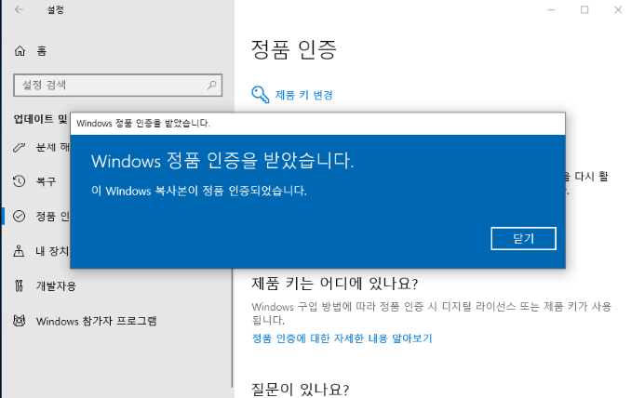
Task: Click the 정품 인증 page heading
Action: (x=293, y=50)
